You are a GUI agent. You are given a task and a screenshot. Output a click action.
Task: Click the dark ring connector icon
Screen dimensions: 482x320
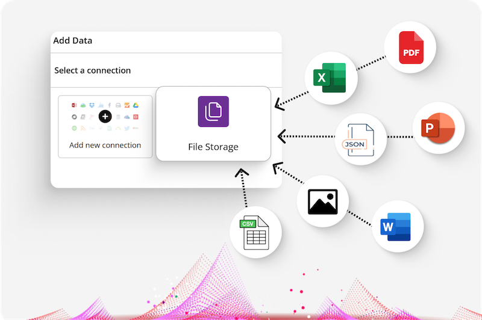74,117
